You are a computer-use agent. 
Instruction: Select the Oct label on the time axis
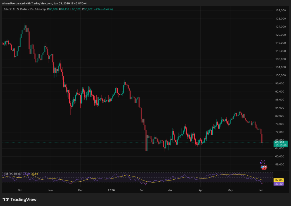[20, 190]
